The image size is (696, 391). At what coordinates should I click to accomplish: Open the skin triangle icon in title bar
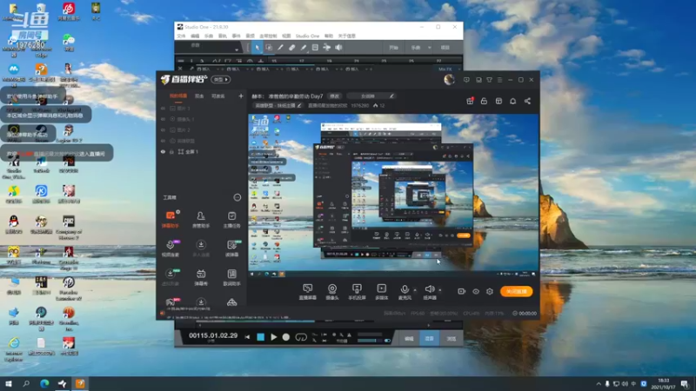489,80
